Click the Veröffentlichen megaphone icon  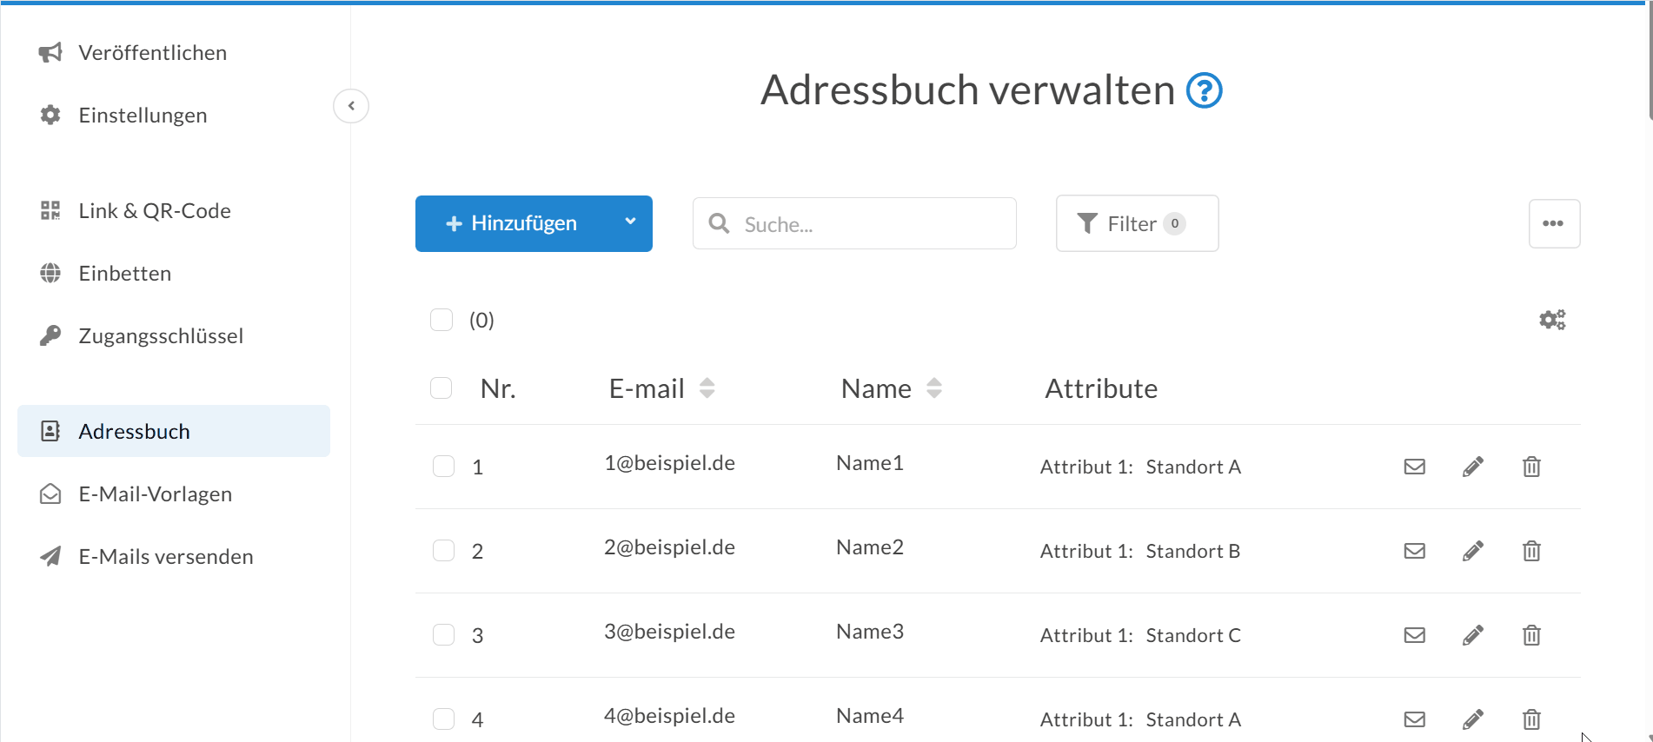pyautogui.click(x=50, y=53)
